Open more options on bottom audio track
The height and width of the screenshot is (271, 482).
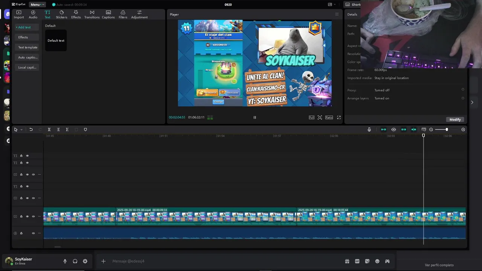pos(39,233)
